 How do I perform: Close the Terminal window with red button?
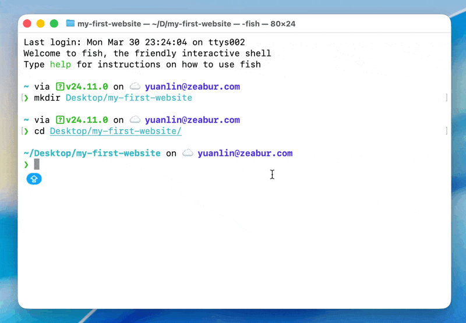coord(28,23)
